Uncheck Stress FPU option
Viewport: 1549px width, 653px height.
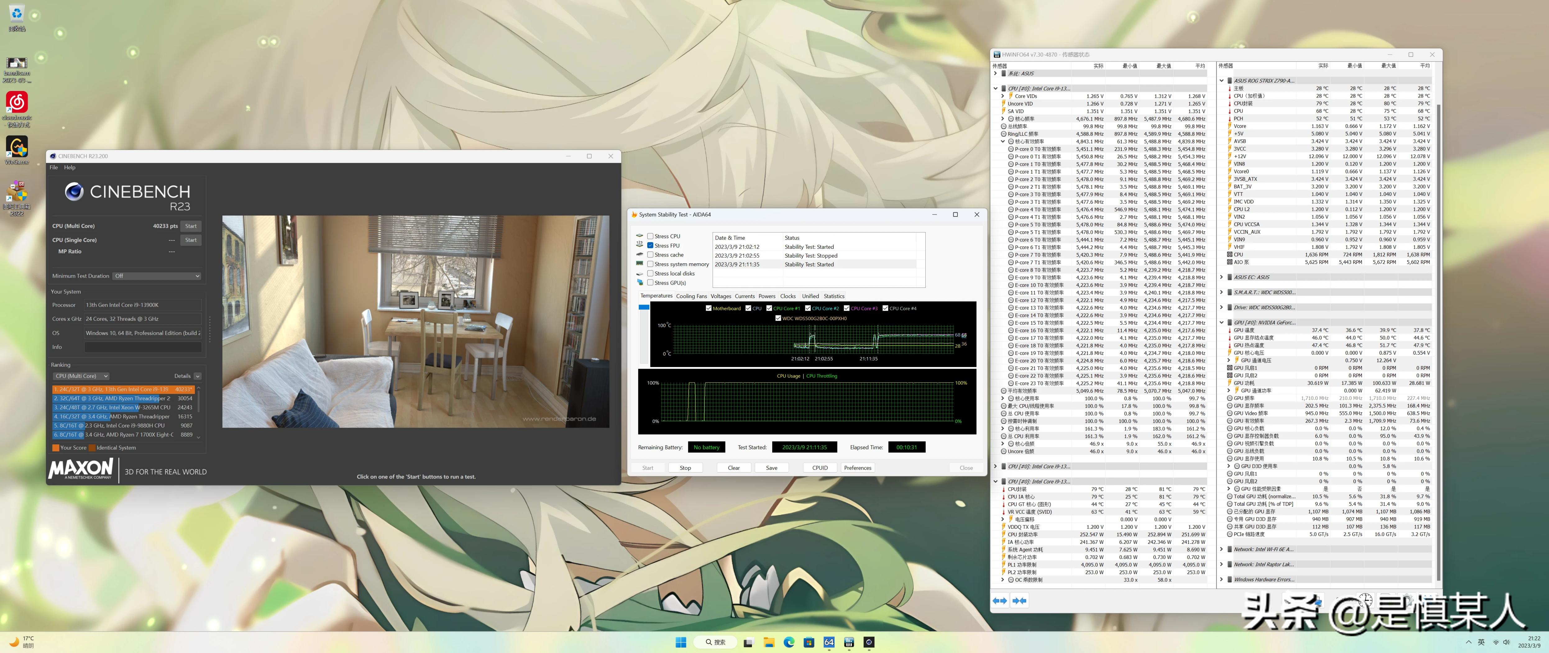650,245
